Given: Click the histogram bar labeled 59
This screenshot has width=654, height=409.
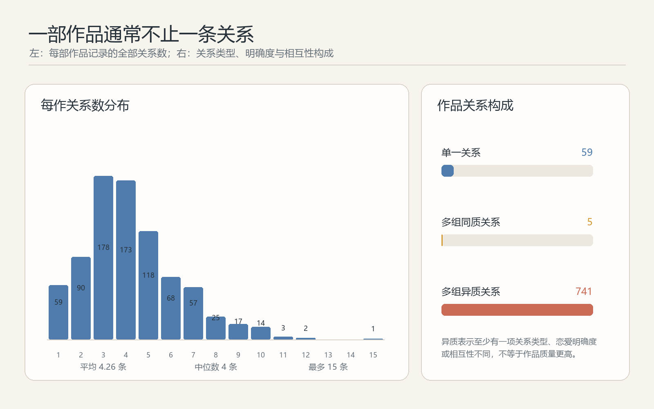Looking at the screenshot, I should 58,312.
